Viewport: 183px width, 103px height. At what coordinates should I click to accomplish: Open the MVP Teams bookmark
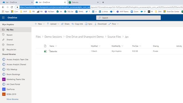pos(122,11)
